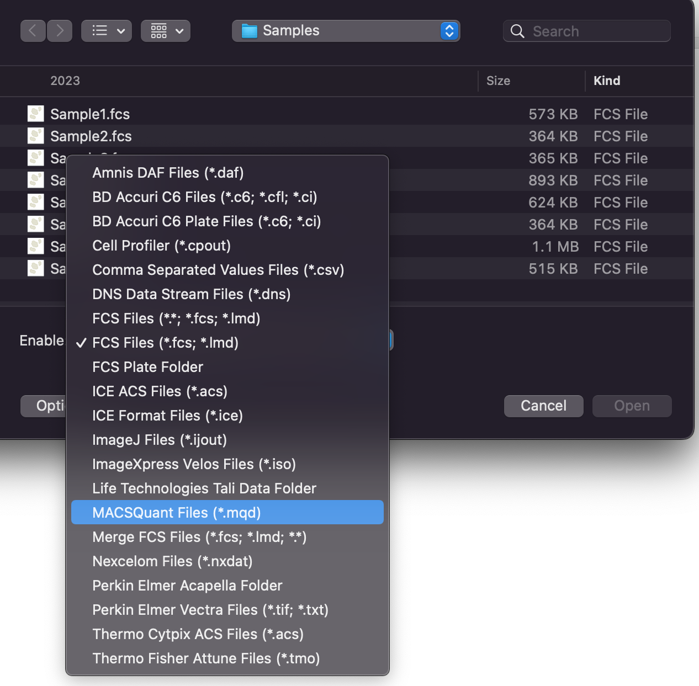Choose Merge FCS Files option
699x686 pixels.
click(227, 537)
